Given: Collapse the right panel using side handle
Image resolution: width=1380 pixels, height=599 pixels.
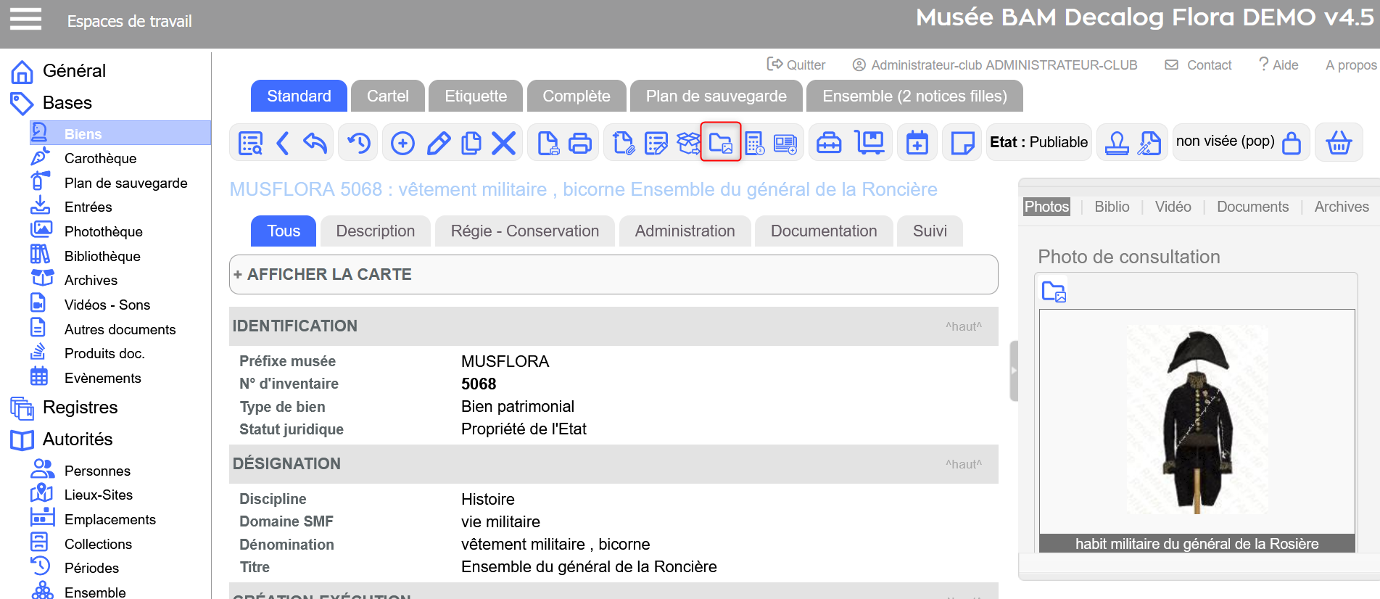Looking at the screenshot, I should point(1013,371).
